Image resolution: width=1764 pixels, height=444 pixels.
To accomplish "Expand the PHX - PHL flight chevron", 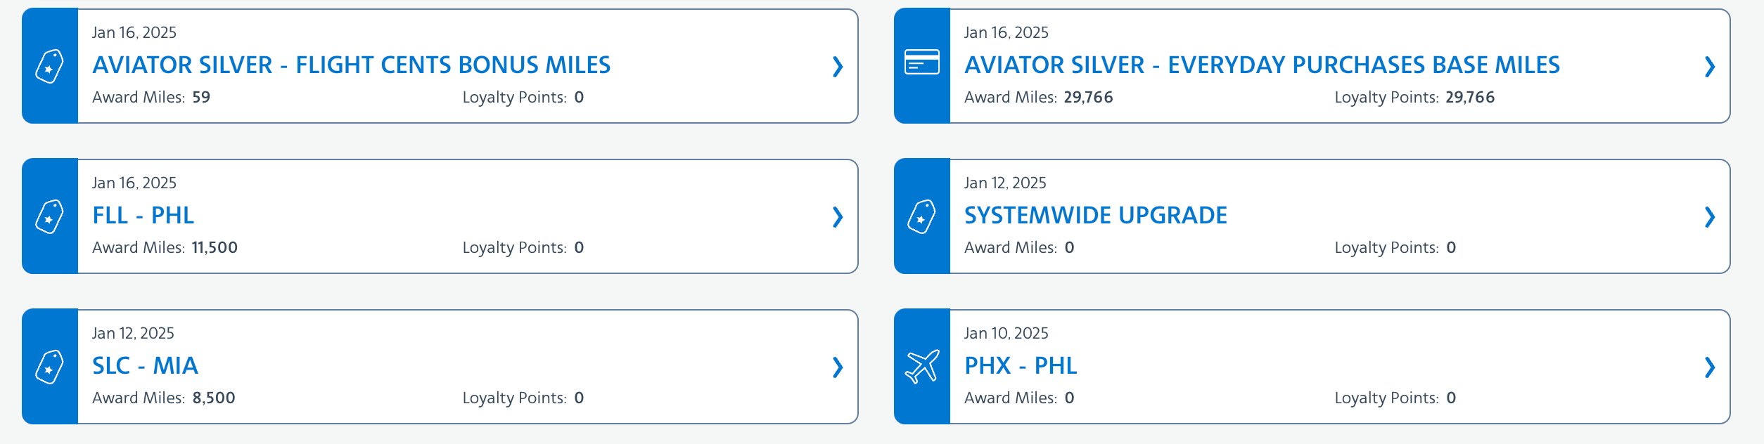I will point(1709,367).
